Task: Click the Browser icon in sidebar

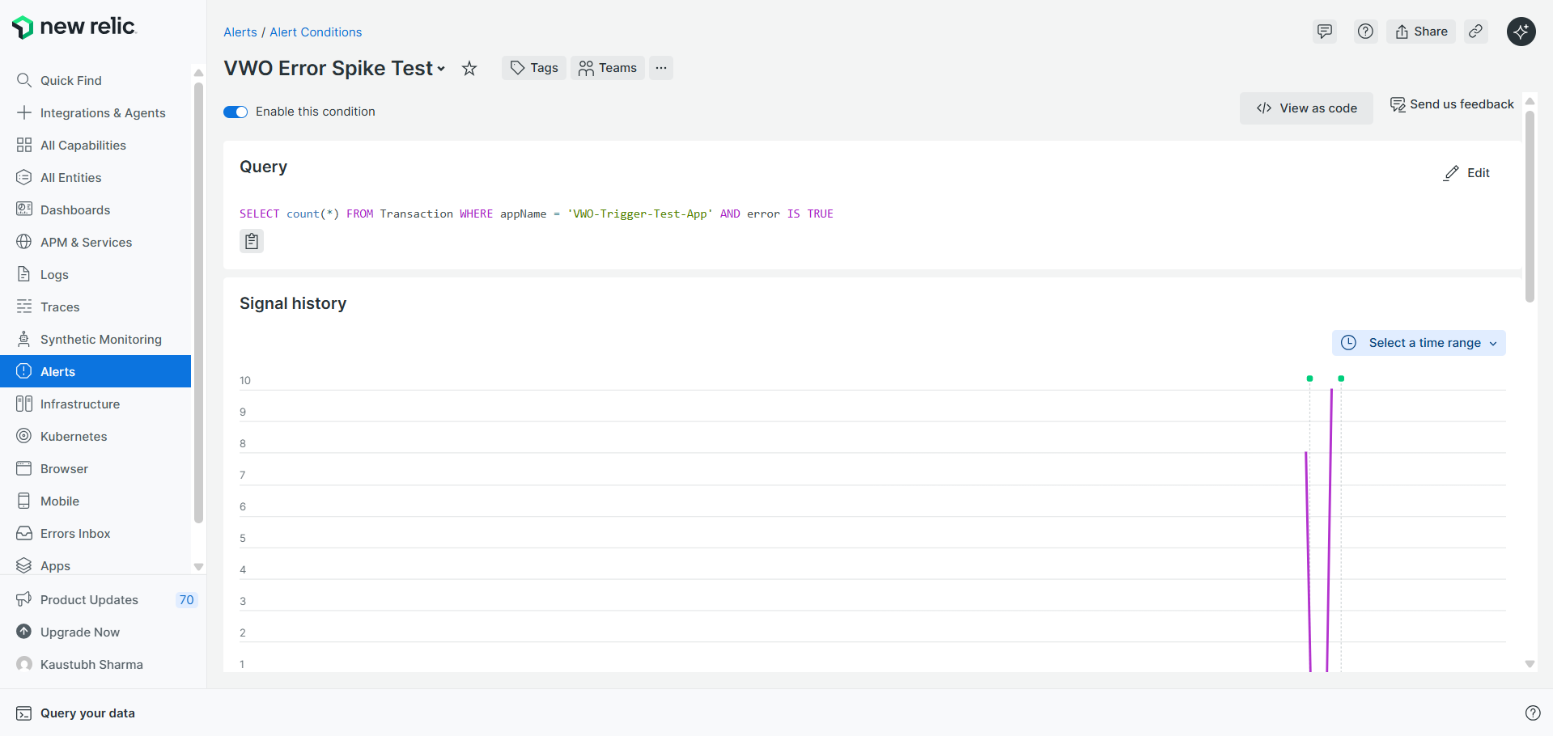Action: pyautogui.click(x=24, y=468)
